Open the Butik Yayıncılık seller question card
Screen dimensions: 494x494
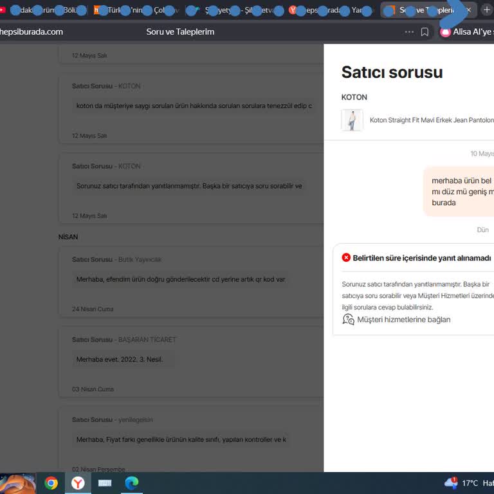[191, 282]
